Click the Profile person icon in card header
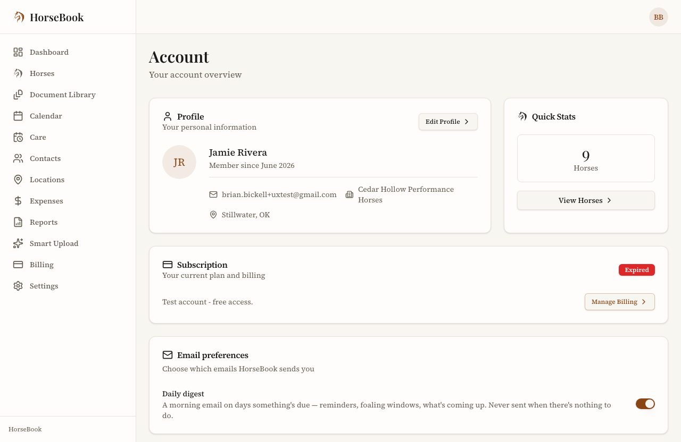The image size is (681, 442). click(168, 116)
